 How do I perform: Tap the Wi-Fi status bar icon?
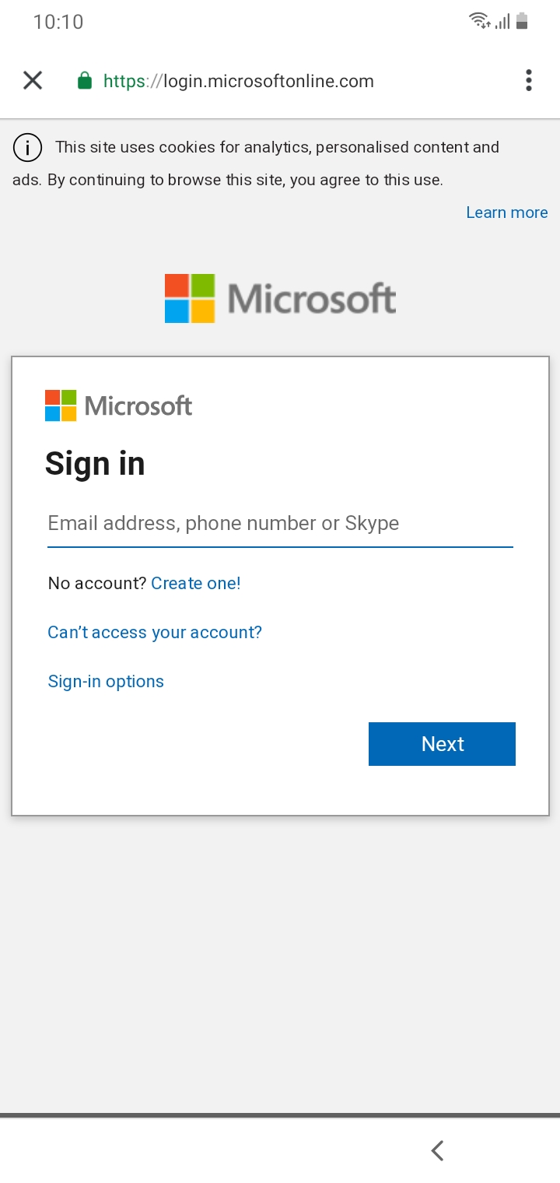tap(478, 21)
